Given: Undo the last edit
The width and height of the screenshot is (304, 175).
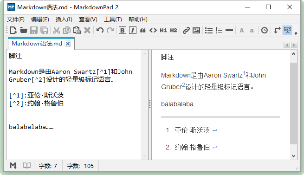Looking at the screenshot, I should pos(100,30).
